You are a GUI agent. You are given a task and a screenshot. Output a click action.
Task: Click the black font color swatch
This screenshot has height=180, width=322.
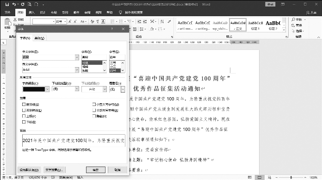pos(34,89)
